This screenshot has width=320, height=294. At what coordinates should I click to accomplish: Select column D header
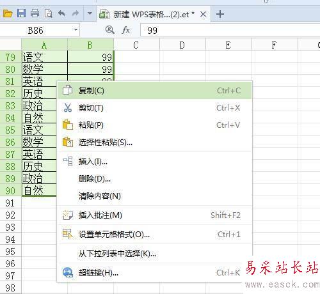(182, 45)
